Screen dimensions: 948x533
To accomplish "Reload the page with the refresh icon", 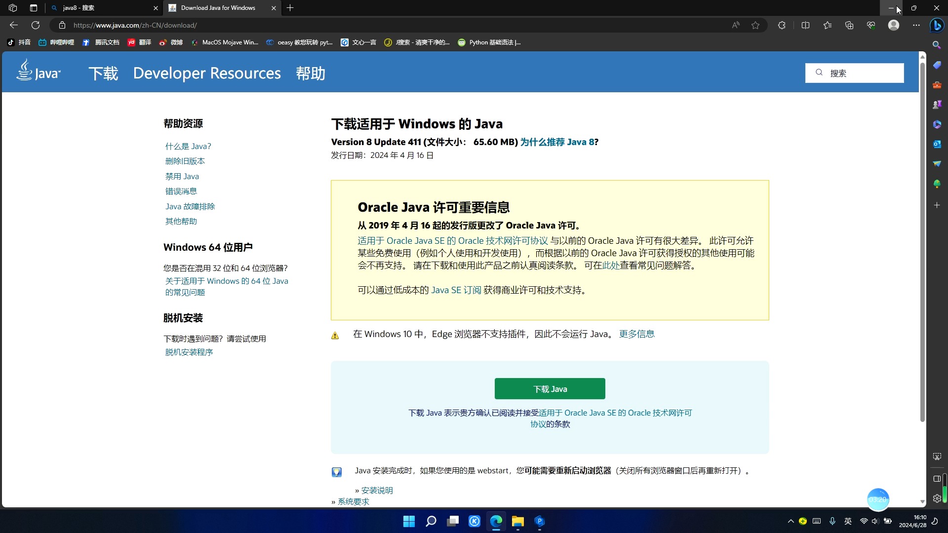I will (x=36, y=25).
